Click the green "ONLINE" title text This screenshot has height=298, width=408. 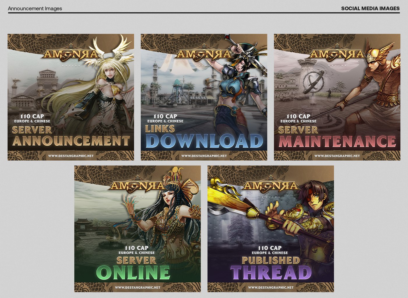pos(133,273)
